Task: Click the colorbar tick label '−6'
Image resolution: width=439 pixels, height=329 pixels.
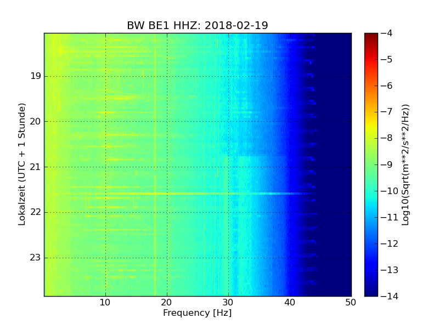Action: click(387, 86)
